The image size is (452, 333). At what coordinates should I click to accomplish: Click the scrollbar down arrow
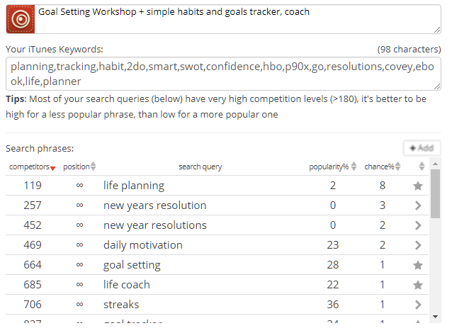coord(435,317)
